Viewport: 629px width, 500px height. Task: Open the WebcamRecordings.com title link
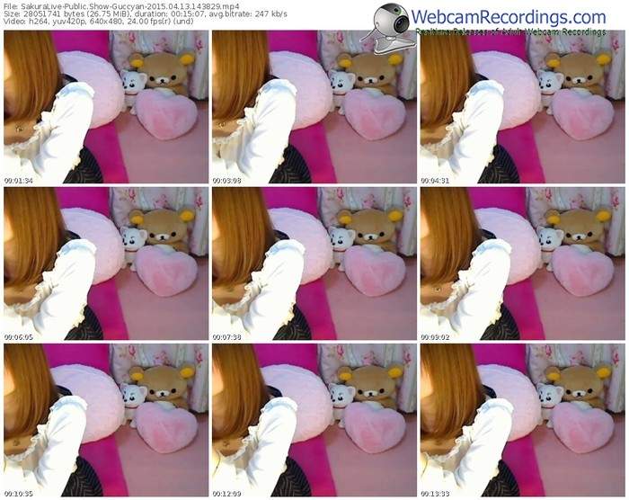[x=509, y=17]
